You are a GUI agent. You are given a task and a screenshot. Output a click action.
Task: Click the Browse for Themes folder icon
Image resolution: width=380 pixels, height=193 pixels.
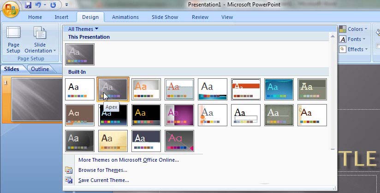point(69,170)
